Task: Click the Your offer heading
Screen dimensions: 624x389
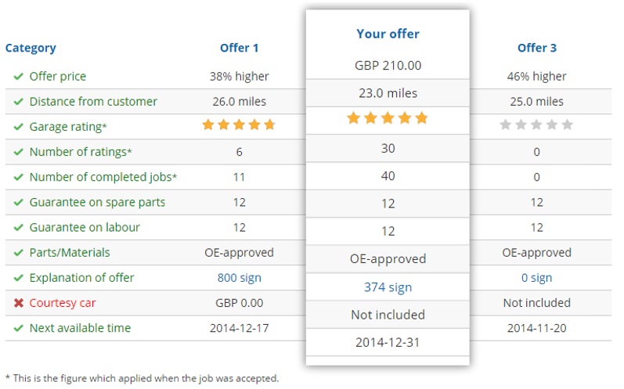Action: tap(388, 34)
